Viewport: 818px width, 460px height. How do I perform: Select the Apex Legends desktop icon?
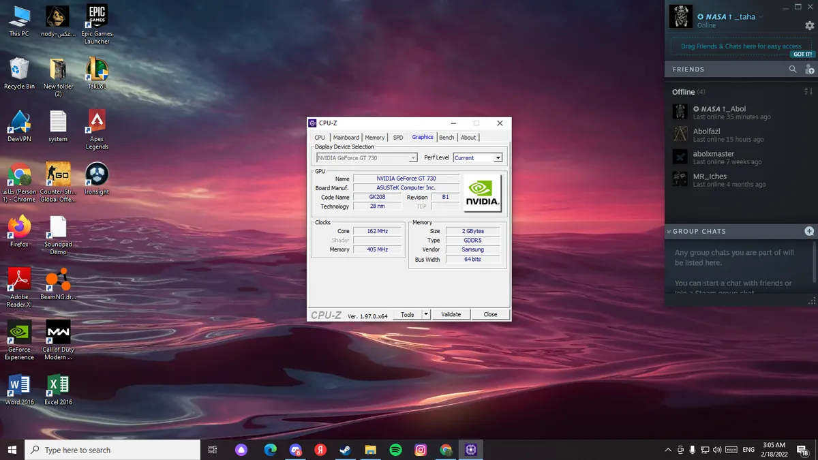[97, 129]
